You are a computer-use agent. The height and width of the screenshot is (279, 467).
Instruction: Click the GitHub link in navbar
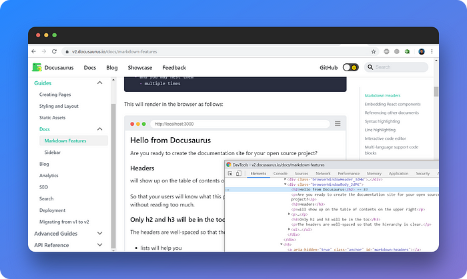tap(329, 68)
